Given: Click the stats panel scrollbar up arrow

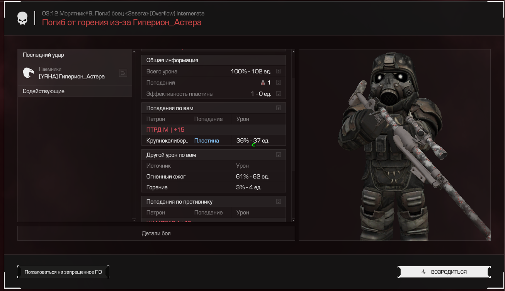Looking at the screenshot, I should pyautogui.click(x=293, y=51).
